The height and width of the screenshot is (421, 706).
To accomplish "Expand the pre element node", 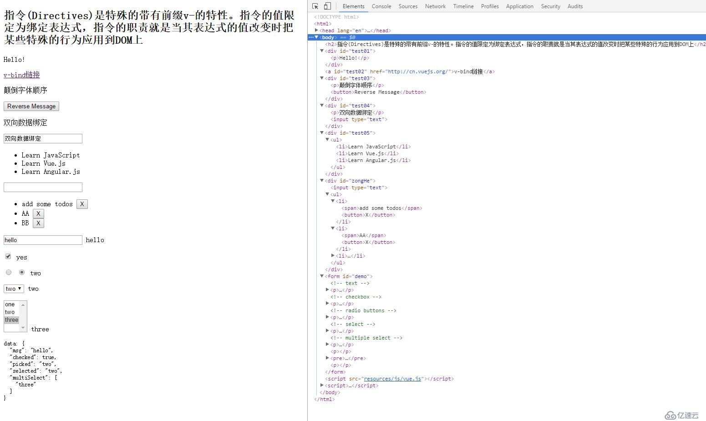I will (327, 358).
